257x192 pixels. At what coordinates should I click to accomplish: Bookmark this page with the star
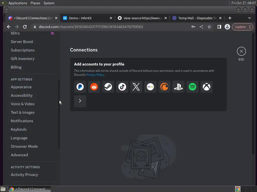(x=209, y=27)
